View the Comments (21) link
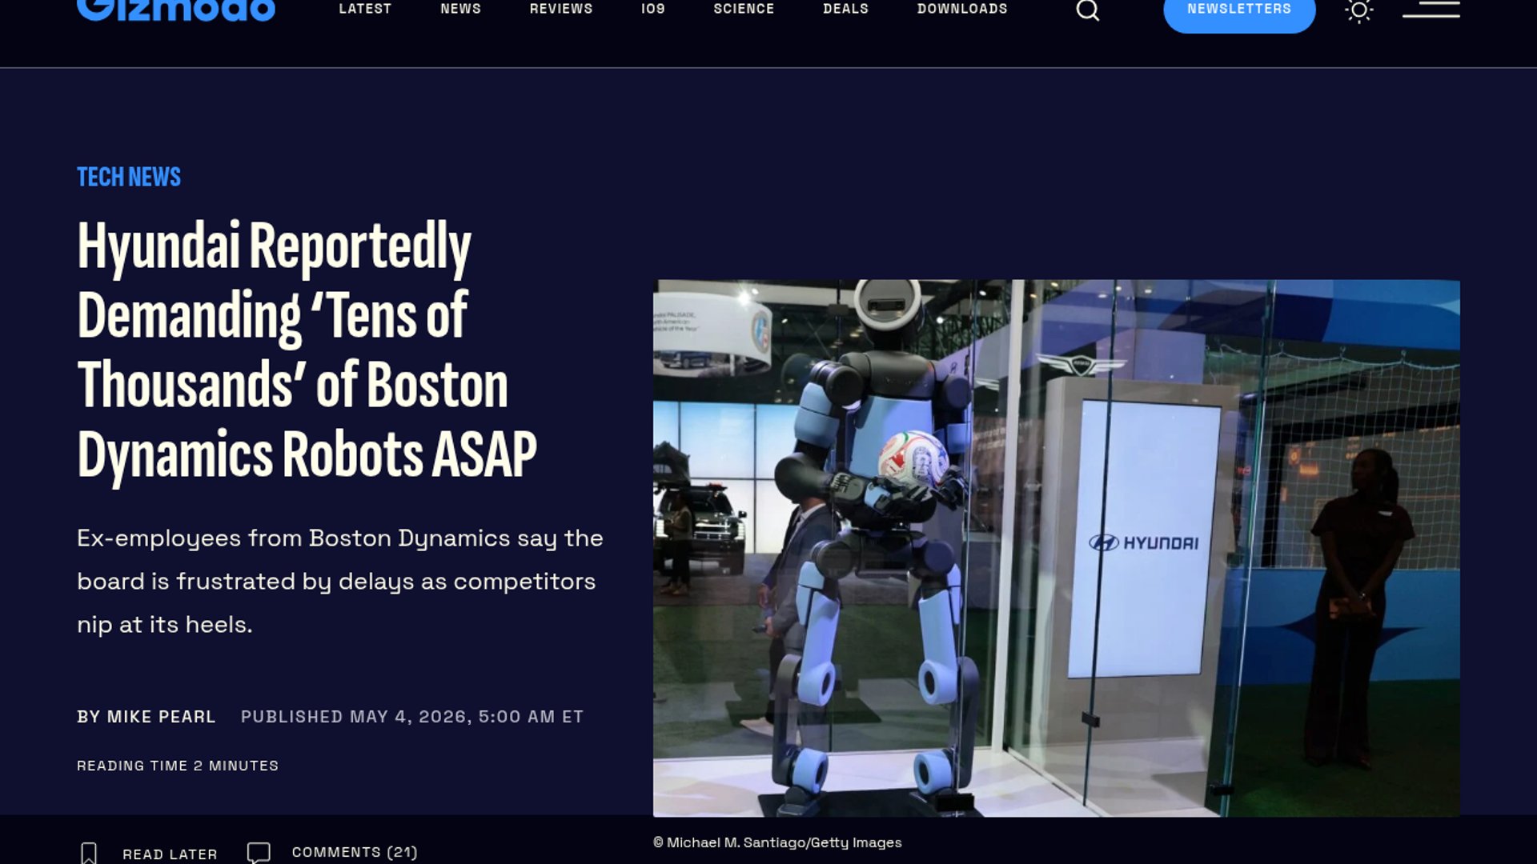 tap(355, 853)
